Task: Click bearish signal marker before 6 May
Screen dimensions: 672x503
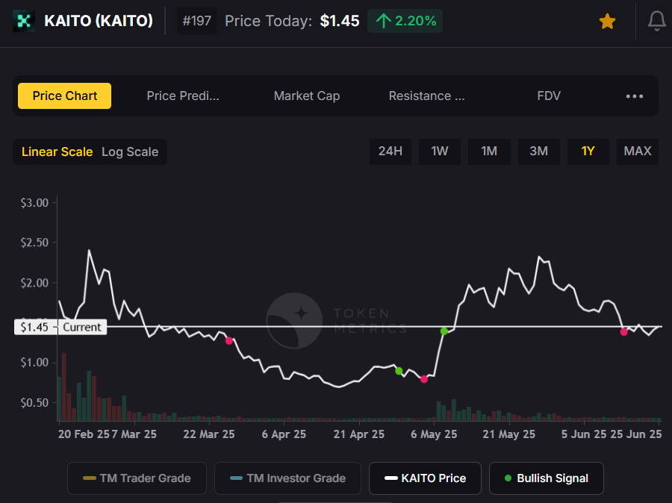Action: 424,379
